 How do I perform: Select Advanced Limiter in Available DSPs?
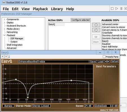click(110, 24)
